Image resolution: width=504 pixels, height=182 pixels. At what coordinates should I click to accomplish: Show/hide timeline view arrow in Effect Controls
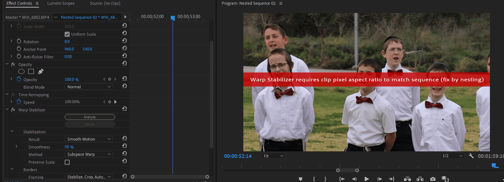[125, 17]
